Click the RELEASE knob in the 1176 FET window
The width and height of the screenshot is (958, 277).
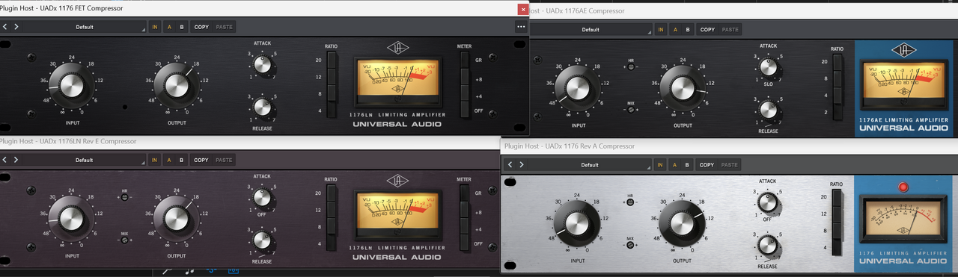click(x=262, y=107)
